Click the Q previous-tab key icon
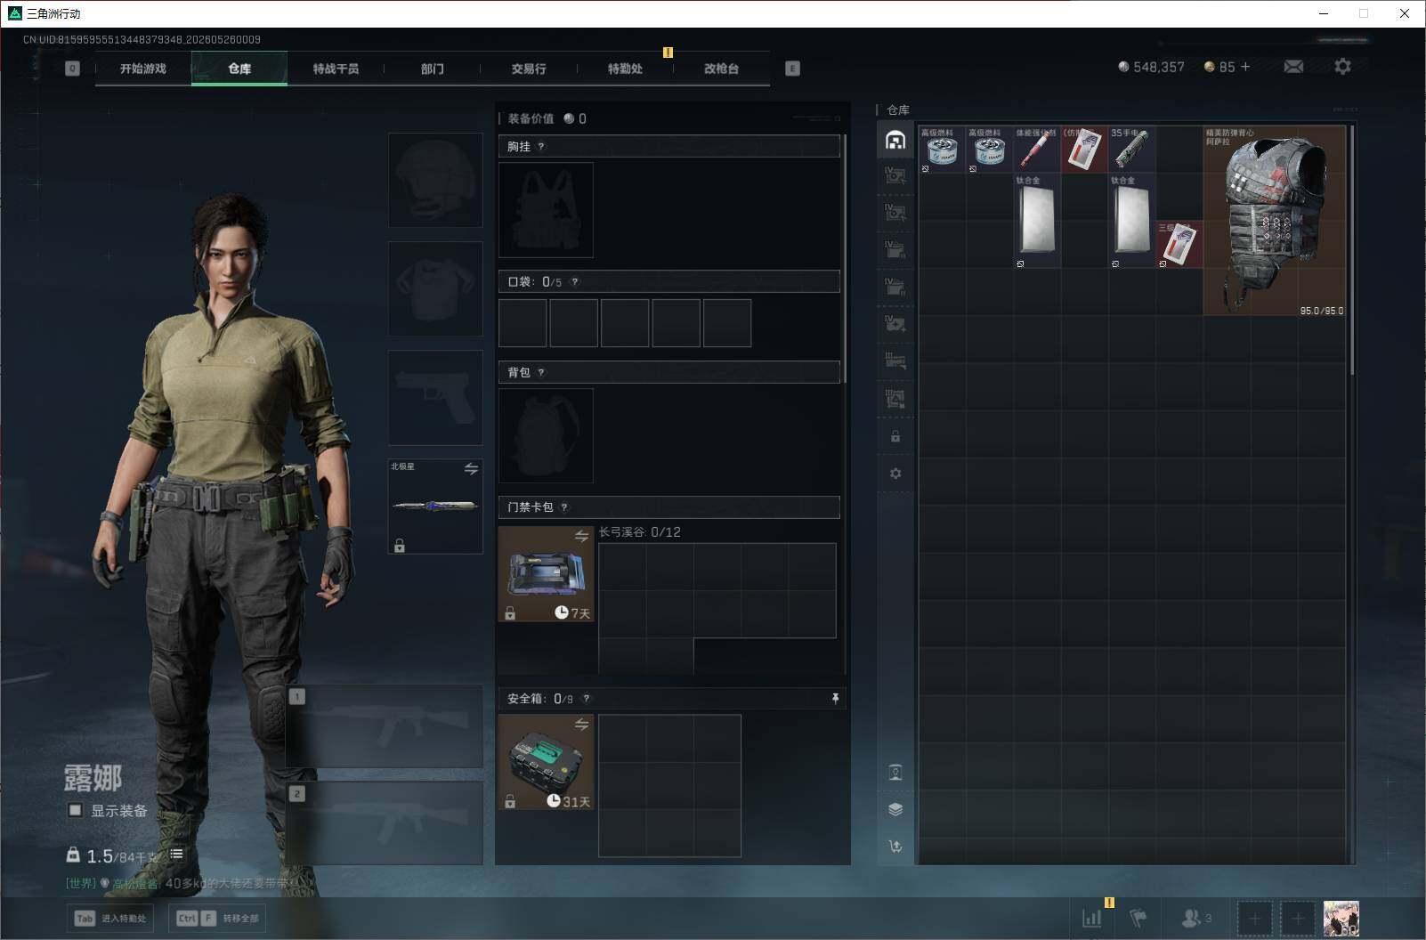 (73, 69)
